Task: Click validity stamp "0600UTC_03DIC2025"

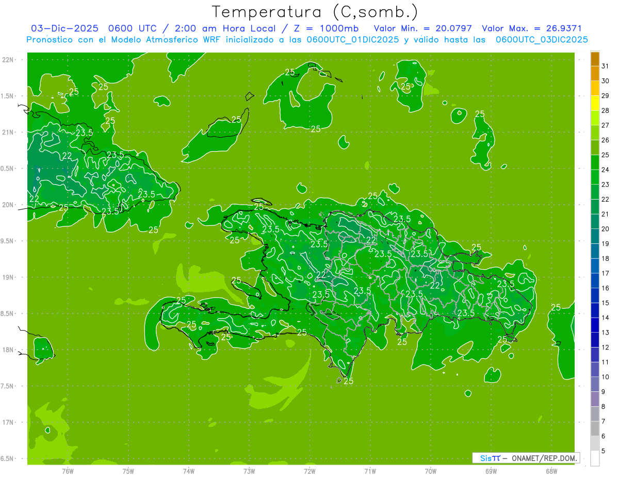Action: click(x=542, y=40)
